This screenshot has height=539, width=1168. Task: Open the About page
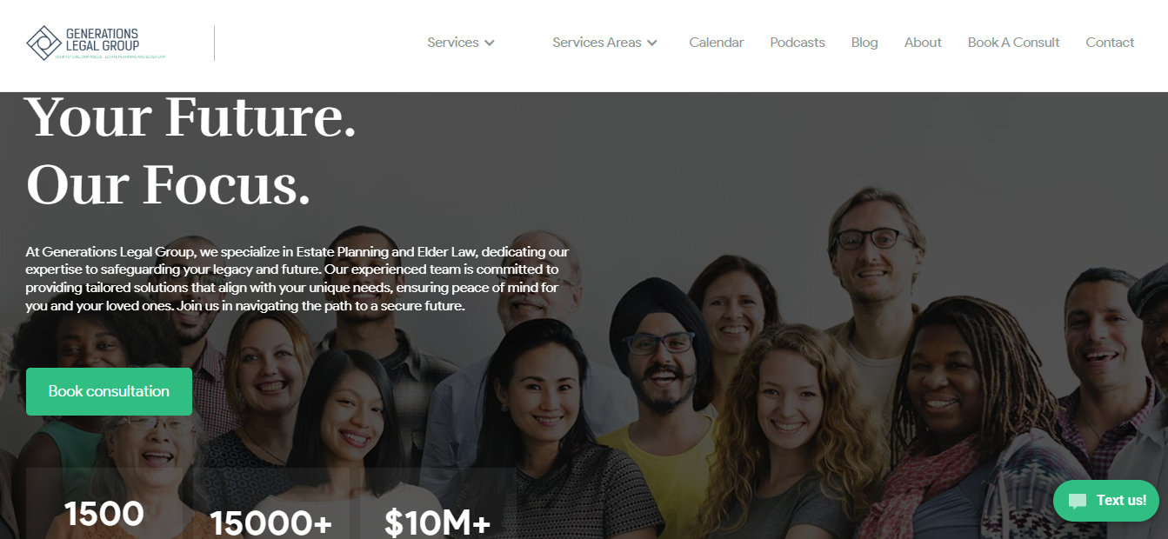(x=923, y=43)
